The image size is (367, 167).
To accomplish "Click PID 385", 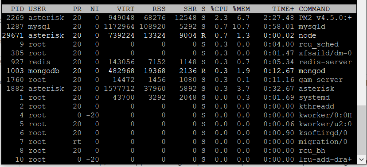I will click(17, 53).
